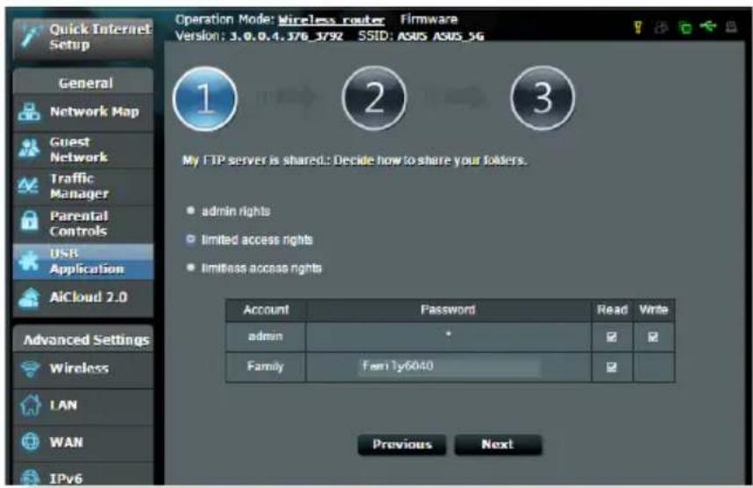Toggle Read checkbox for Family account

click(x=611, y=367)
